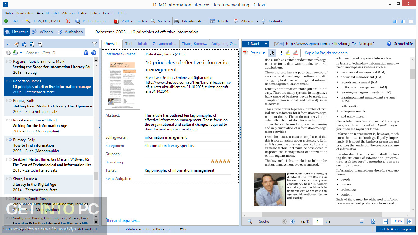Zoom in with the plus button

[410, 222]
